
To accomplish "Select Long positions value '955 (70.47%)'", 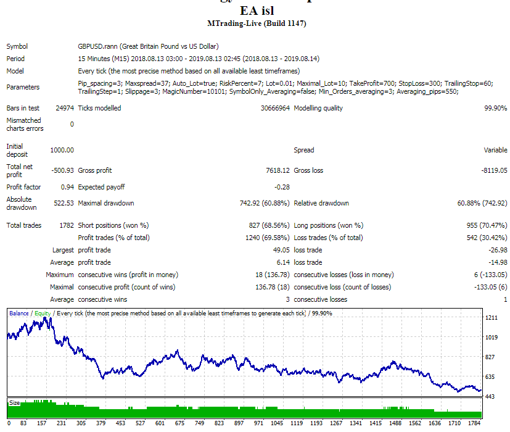I will (487, 225).
